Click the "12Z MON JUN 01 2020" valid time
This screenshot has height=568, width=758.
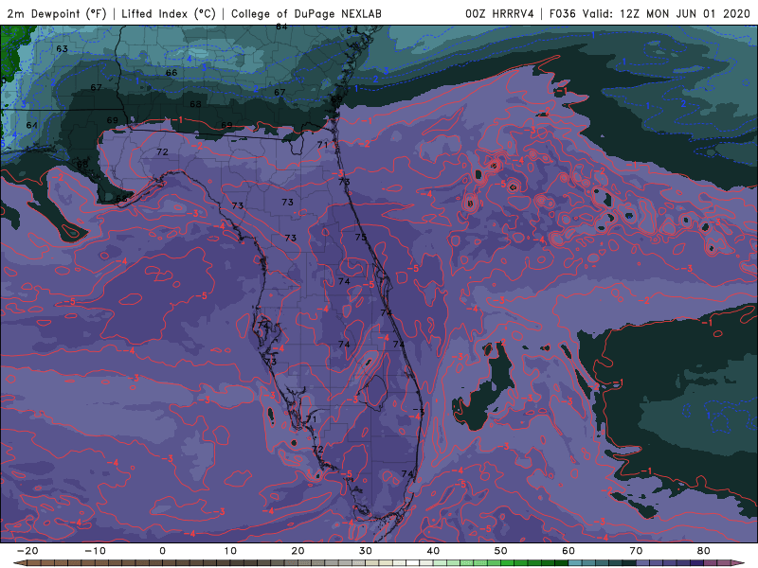[685, 13]
